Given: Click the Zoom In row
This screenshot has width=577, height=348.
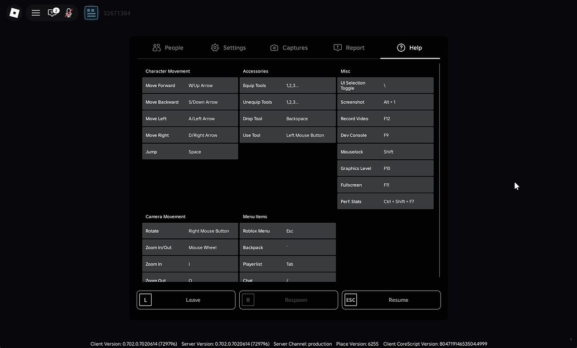Looking at the screenshot, I should tap(190, 264).
